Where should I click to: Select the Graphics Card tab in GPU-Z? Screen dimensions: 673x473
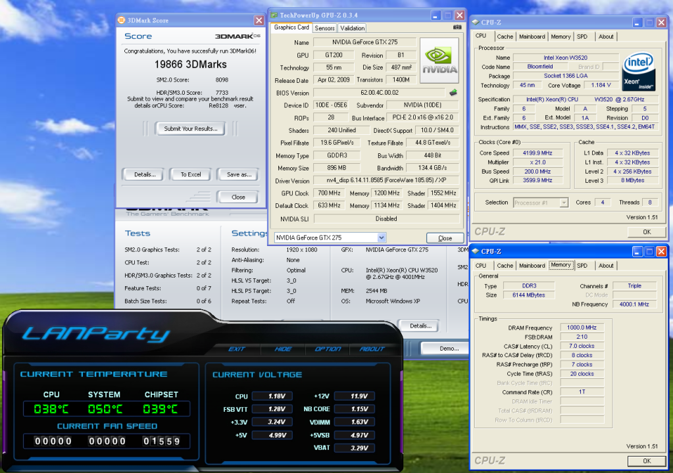click(x=291, y=27)
